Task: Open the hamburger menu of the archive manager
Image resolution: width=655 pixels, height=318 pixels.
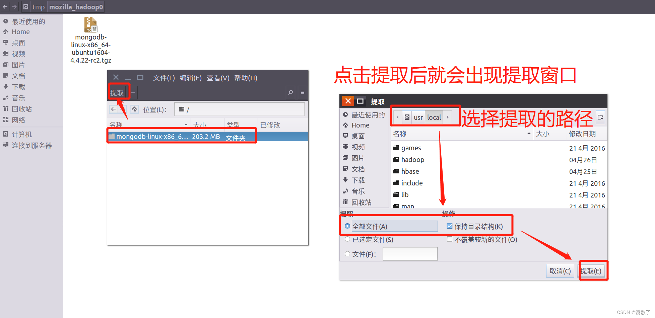Action: (303, 93)
